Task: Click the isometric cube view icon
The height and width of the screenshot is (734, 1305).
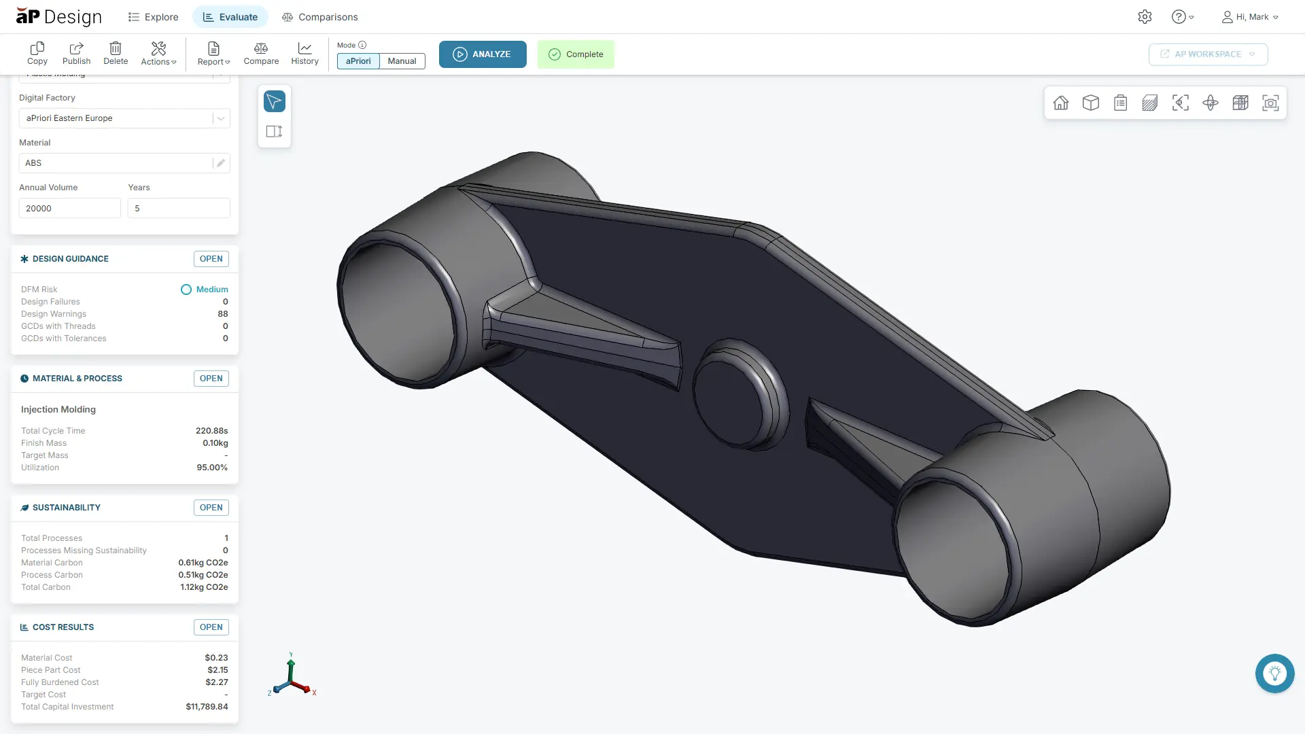Action: coord(1091,103)
